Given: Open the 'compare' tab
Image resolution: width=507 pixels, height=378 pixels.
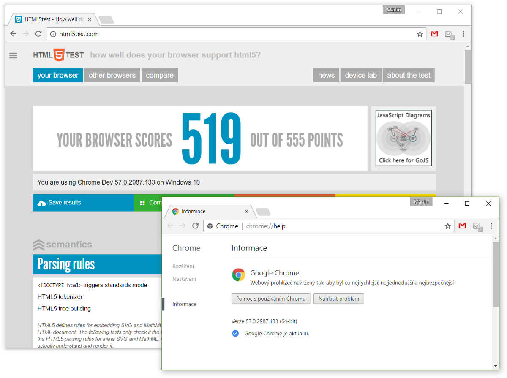Looking at the screenshot, I should (160, 75).
